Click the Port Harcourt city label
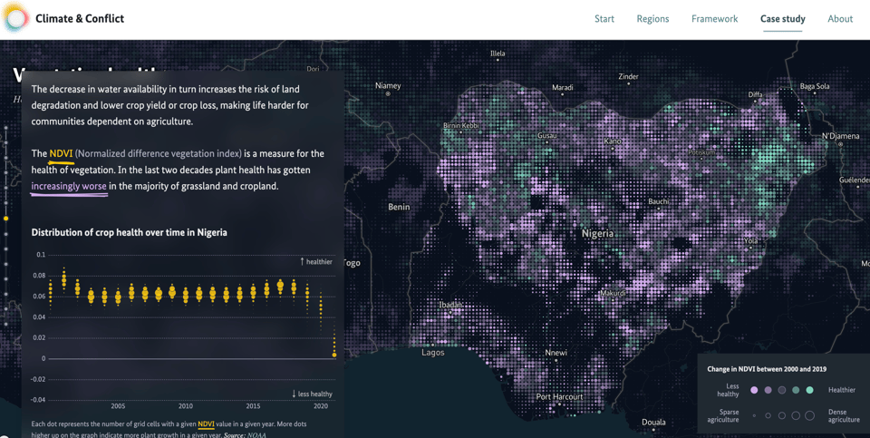870x438 pixels. [559, 397]
